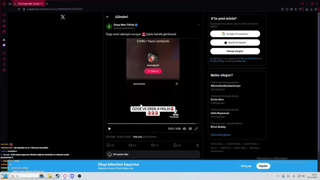Open GX Corner controller icon in tab bar
The height and width of the screenshot is (180, 320).
(10, 4)
